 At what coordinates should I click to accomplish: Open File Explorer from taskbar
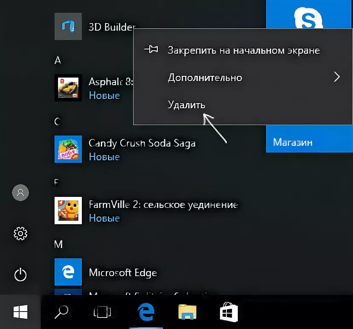pyautogui.click(x=187, y=312)
